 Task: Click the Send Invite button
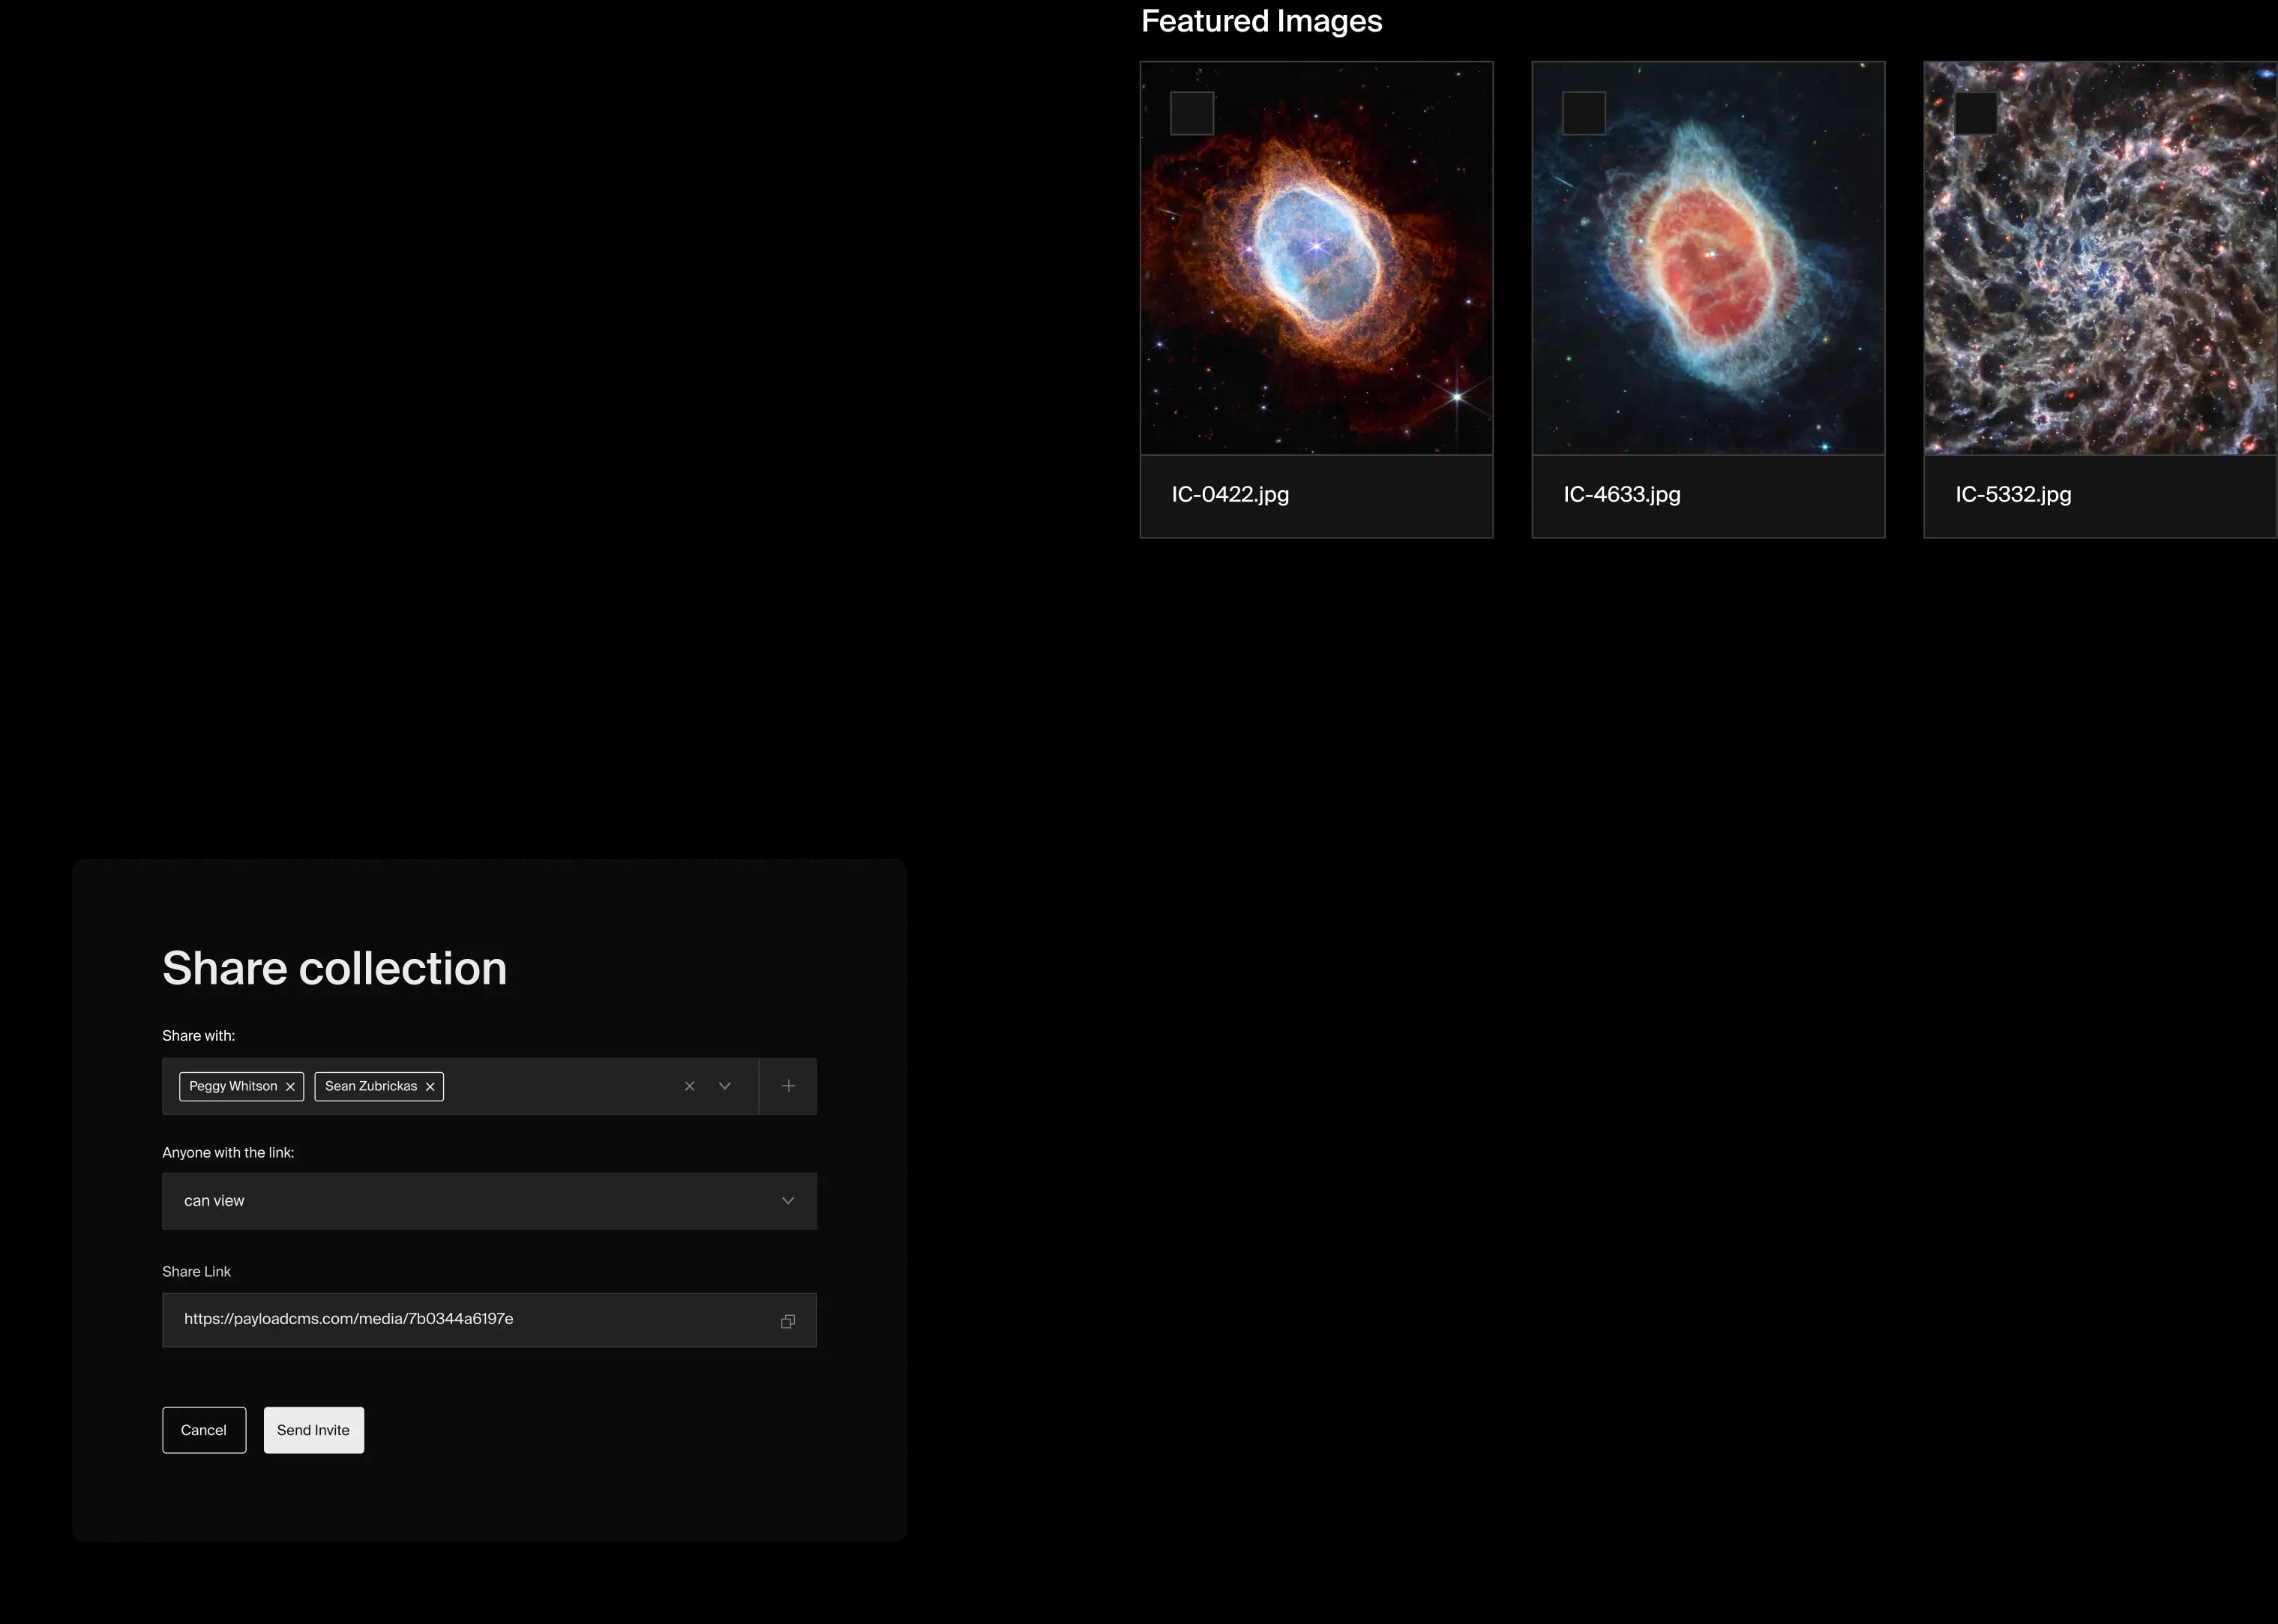pyautogui.click(x=313, y=1430)
